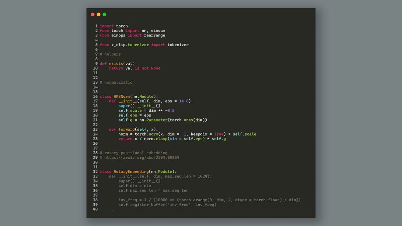This screenshot has width=402, height=226.
Task: Click line number 23
Action: click(x=95, y=129)
